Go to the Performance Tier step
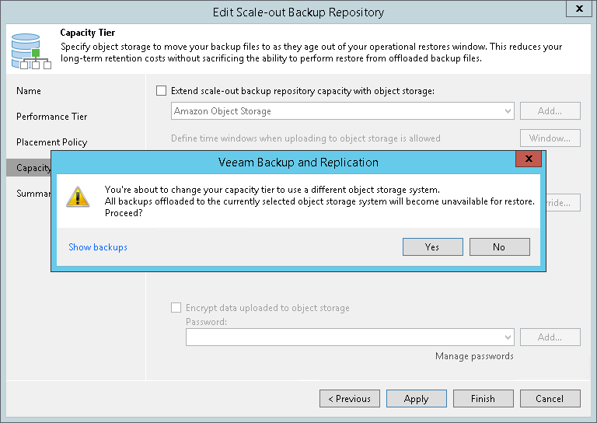The height and width of the screenshot is (423, 597). (x=52, y=117)
